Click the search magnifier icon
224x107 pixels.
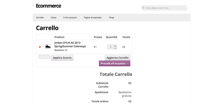[143, 8]
